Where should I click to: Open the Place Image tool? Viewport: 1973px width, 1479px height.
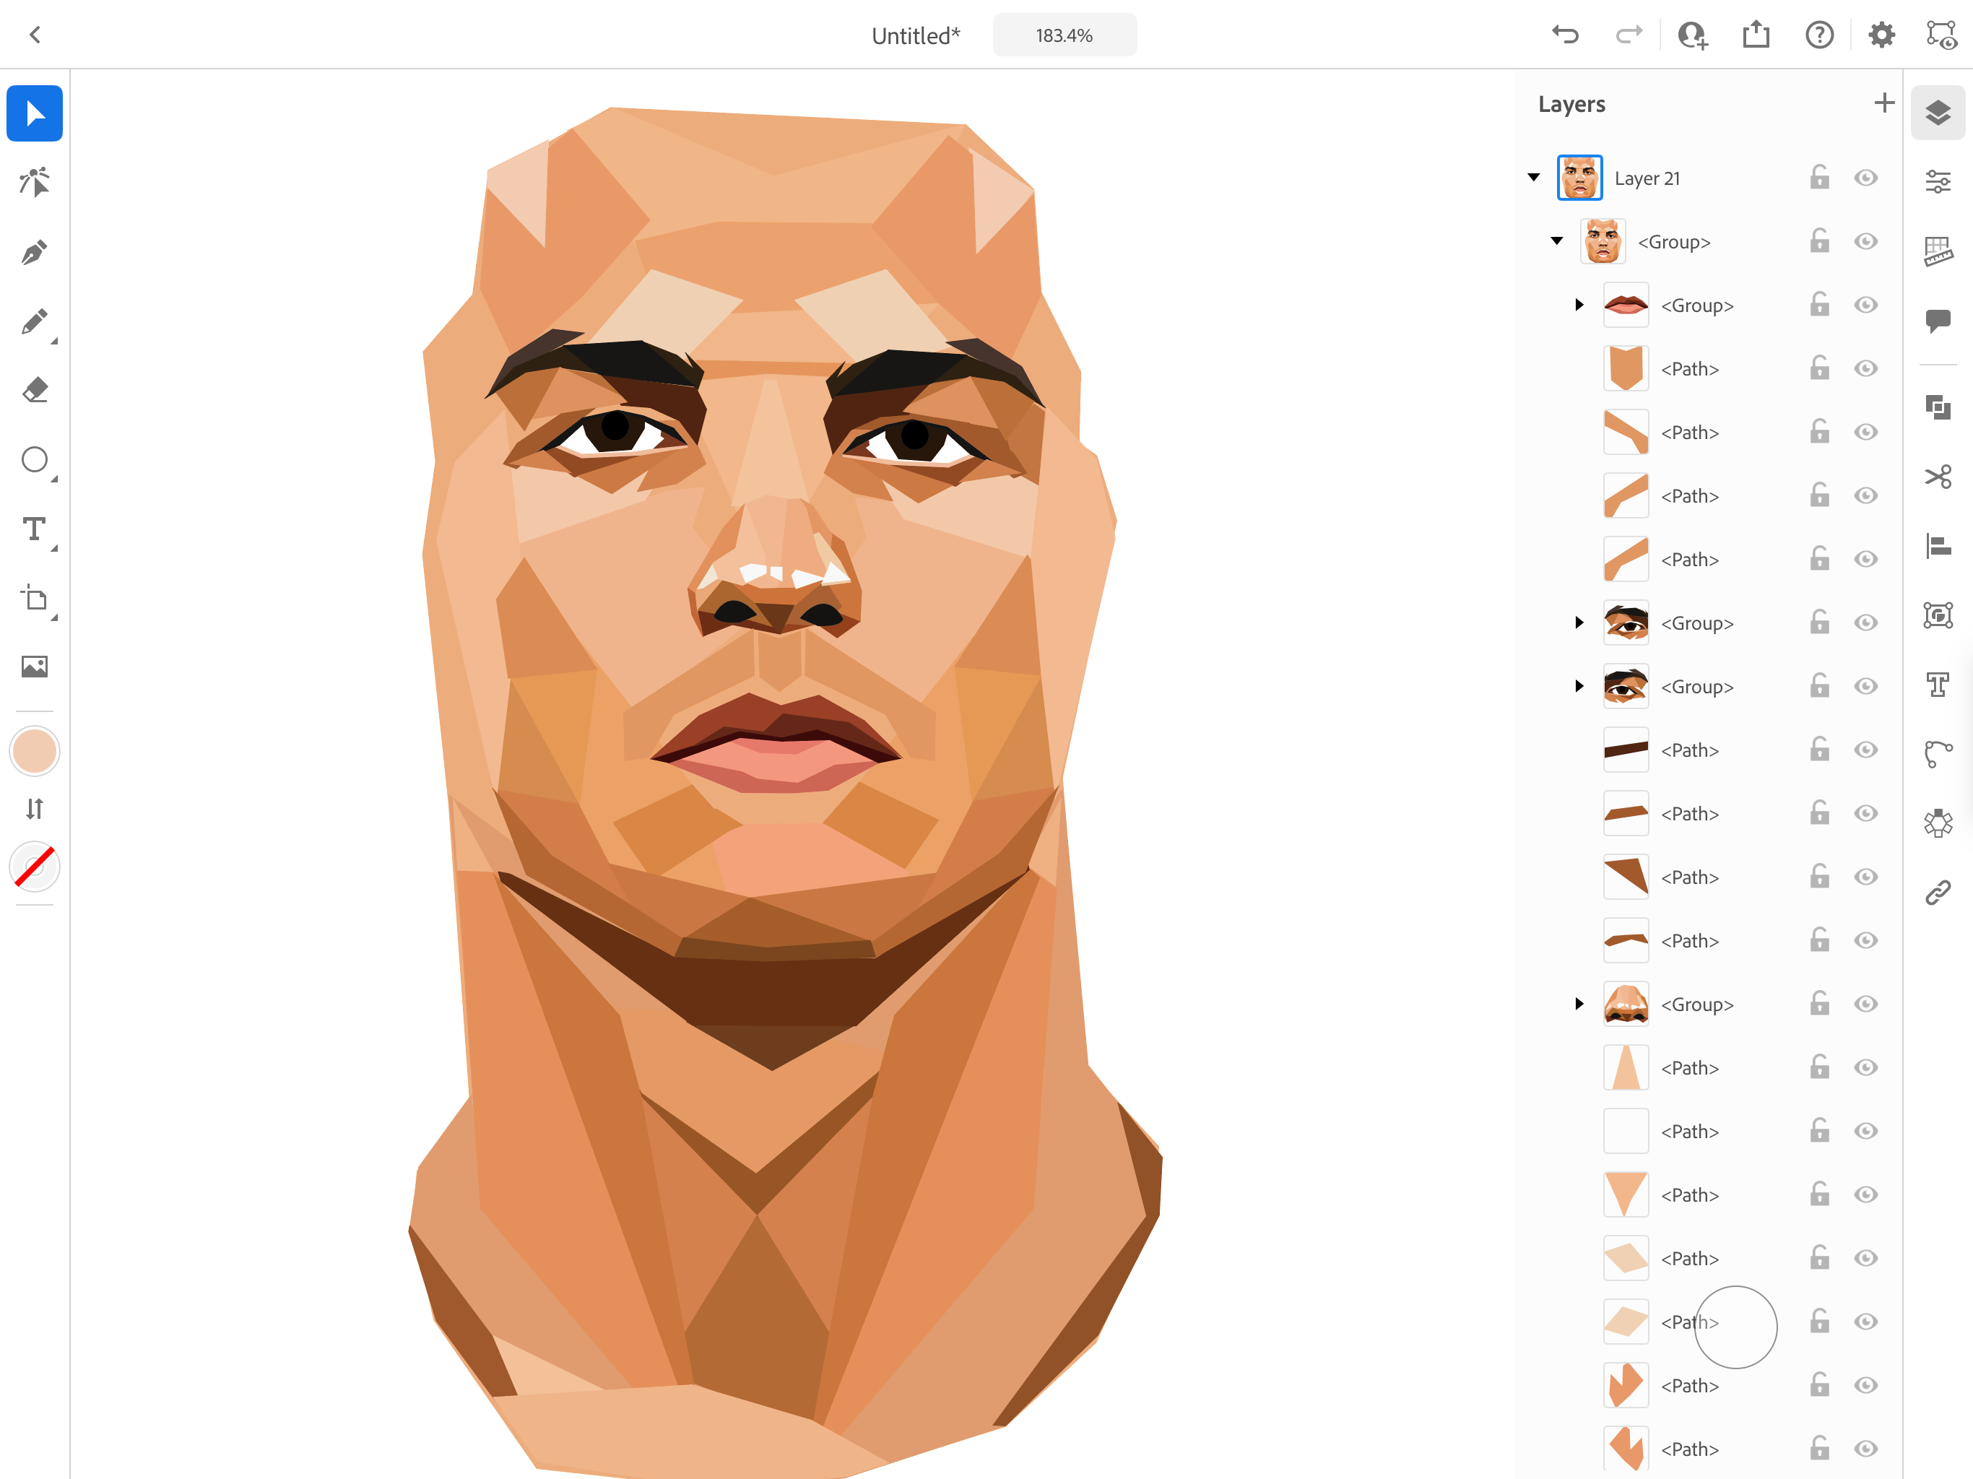coord(35,667)
